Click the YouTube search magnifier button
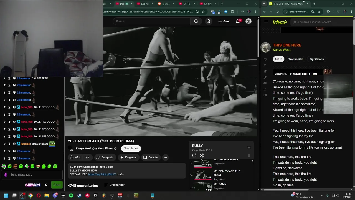 pyautogui.click(x=196, y=21)
